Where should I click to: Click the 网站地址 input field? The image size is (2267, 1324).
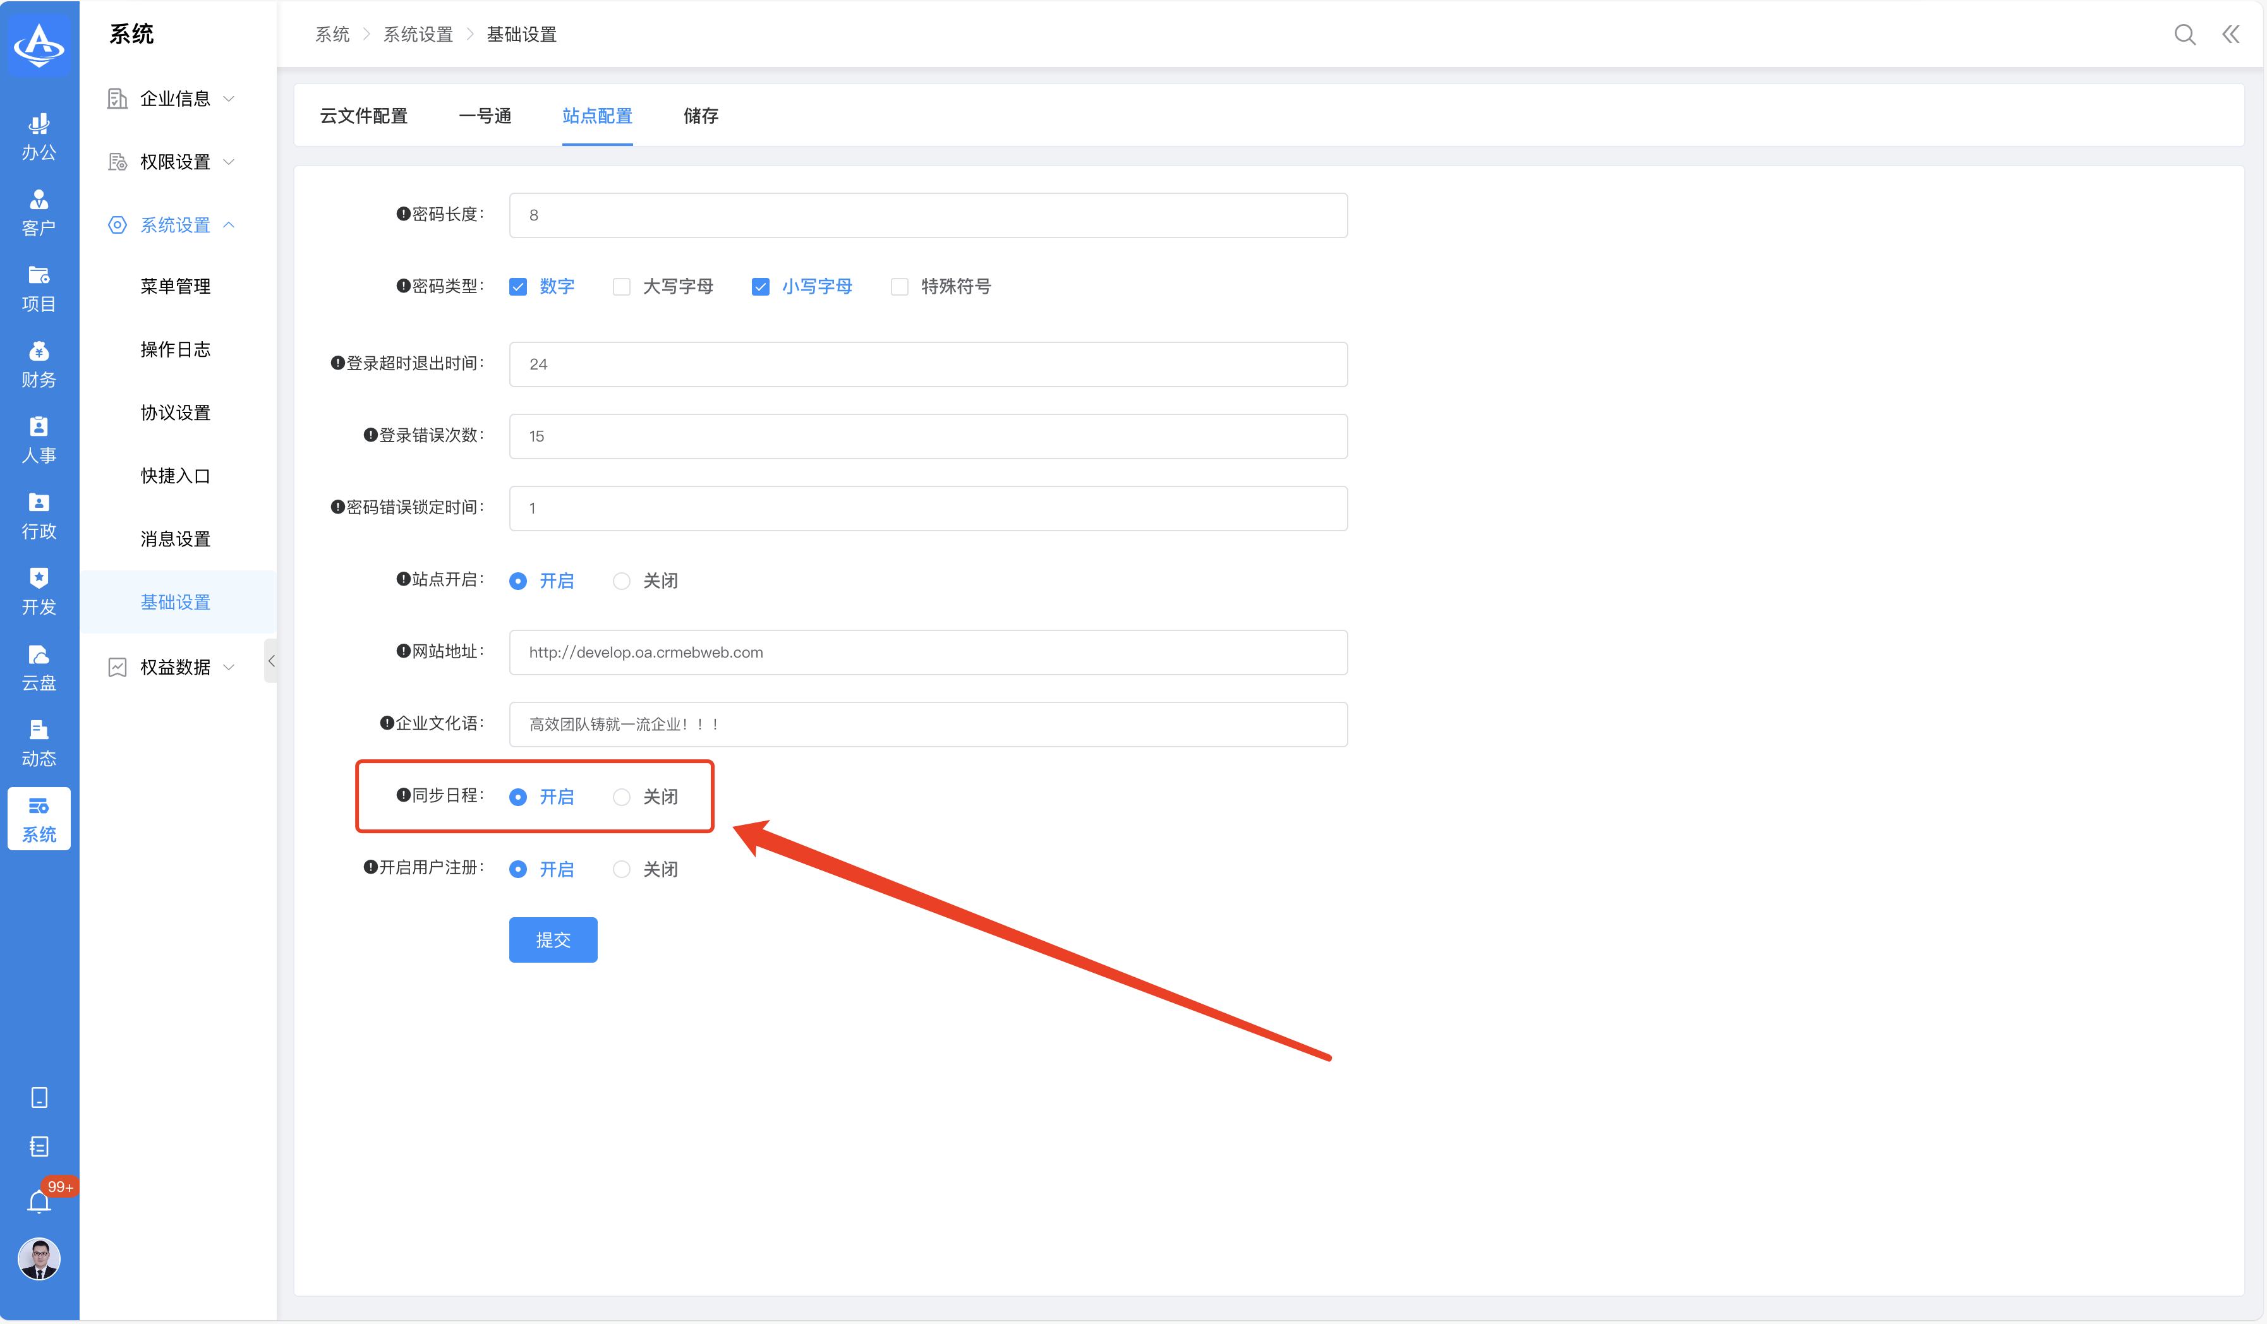(928, 652)
